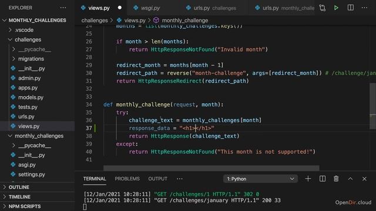Image resolution: width=376 pixels, height=211 pixels.
Task: Click 'reverse' call on line 30
Action: [x=178, y=73]
